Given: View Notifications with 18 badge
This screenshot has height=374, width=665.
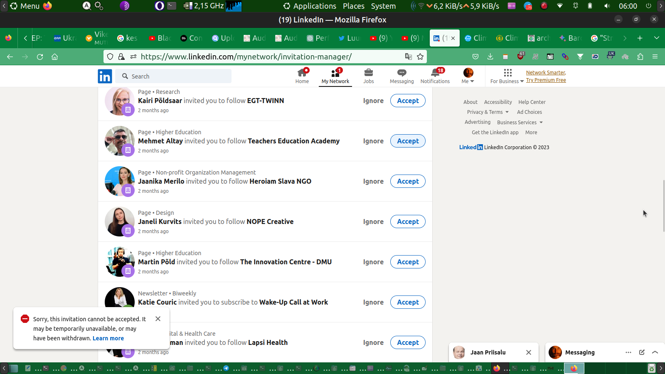Looking at the screenshot, I should 435,76.
